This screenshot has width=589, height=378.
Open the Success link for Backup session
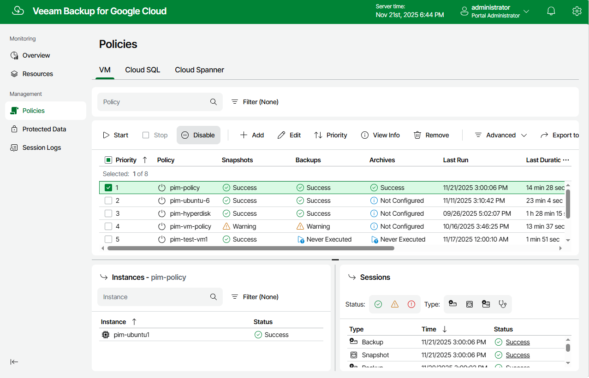click(x=518, y=342)
